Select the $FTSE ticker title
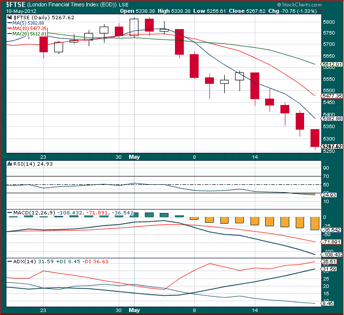This screenshot has height=315, width=344. coord(16,4)
